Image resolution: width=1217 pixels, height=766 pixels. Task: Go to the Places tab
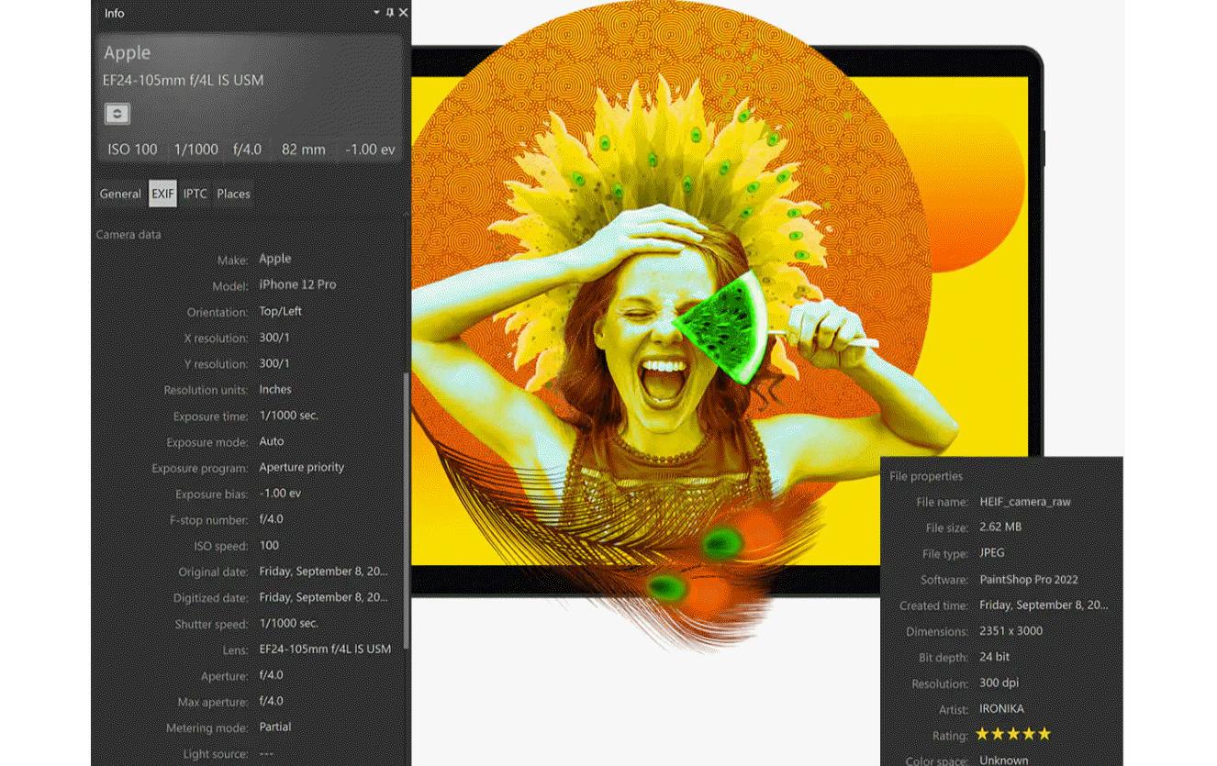233,194
